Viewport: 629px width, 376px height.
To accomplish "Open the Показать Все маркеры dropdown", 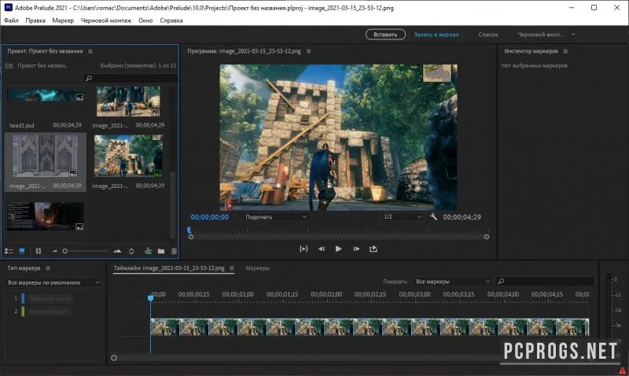I will (451, 282).
